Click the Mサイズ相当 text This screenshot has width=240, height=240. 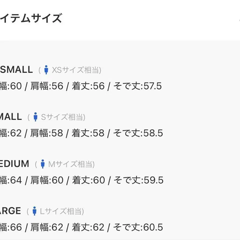71,164
